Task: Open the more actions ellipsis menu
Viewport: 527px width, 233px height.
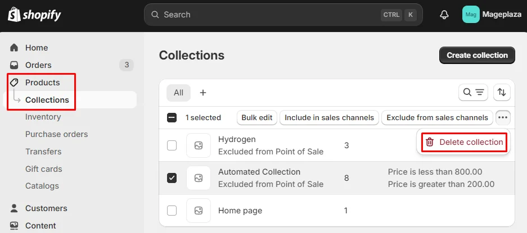Action: coord(503,117)
